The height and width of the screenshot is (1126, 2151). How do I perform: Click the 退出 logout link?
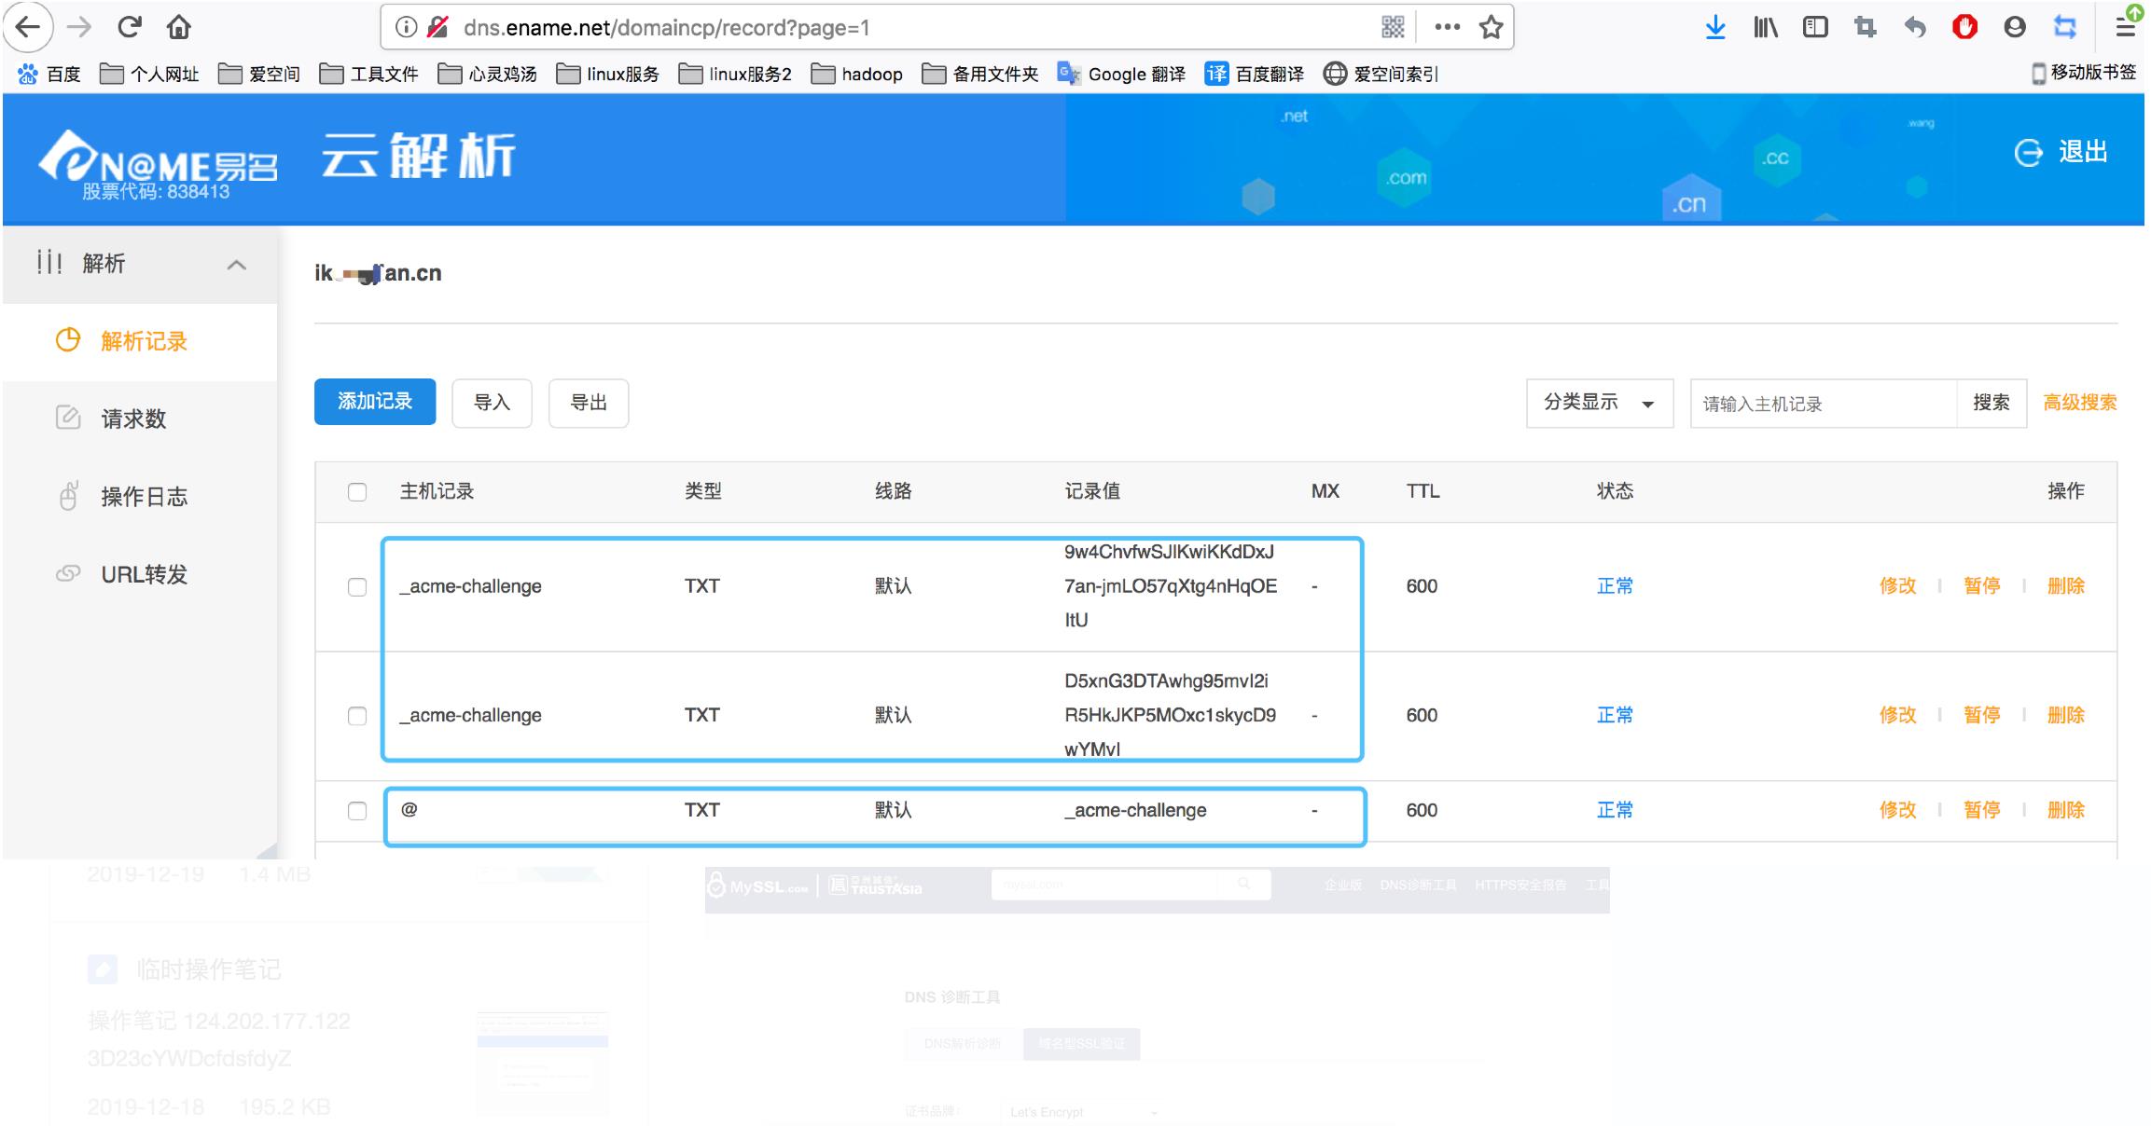tap(2061, 152)
